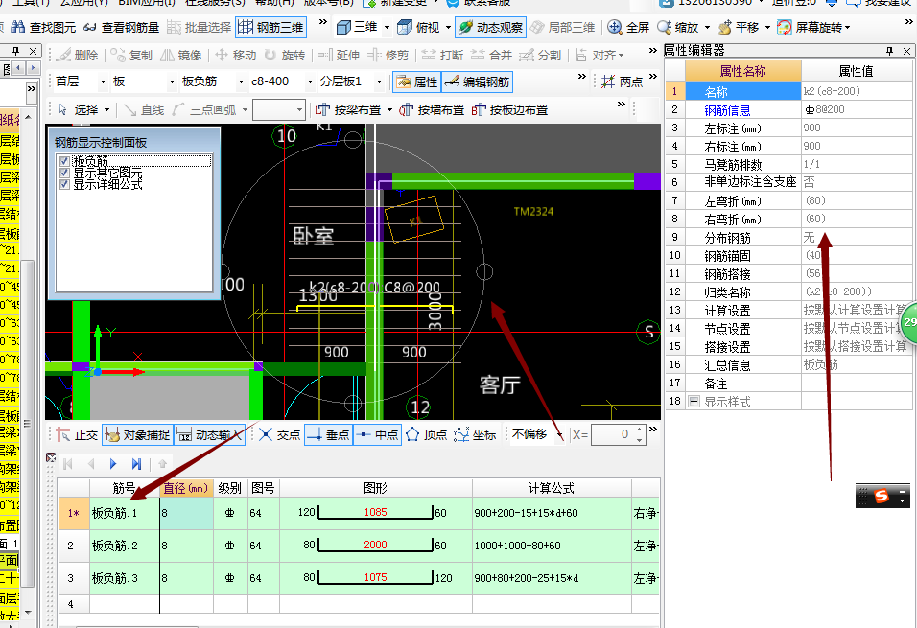The image size is (917, 628).
Task: Activate 动态观察 orbit tool
Action: point(491,27)
